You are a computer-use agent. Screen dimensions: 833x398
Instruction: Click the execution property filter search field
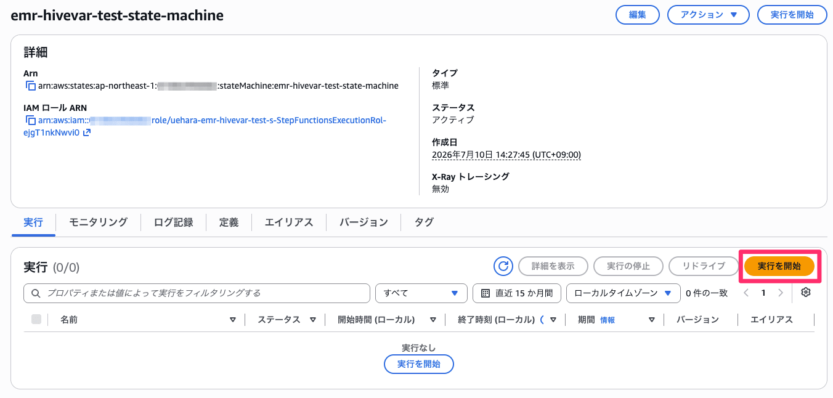[x=197, y=293]
